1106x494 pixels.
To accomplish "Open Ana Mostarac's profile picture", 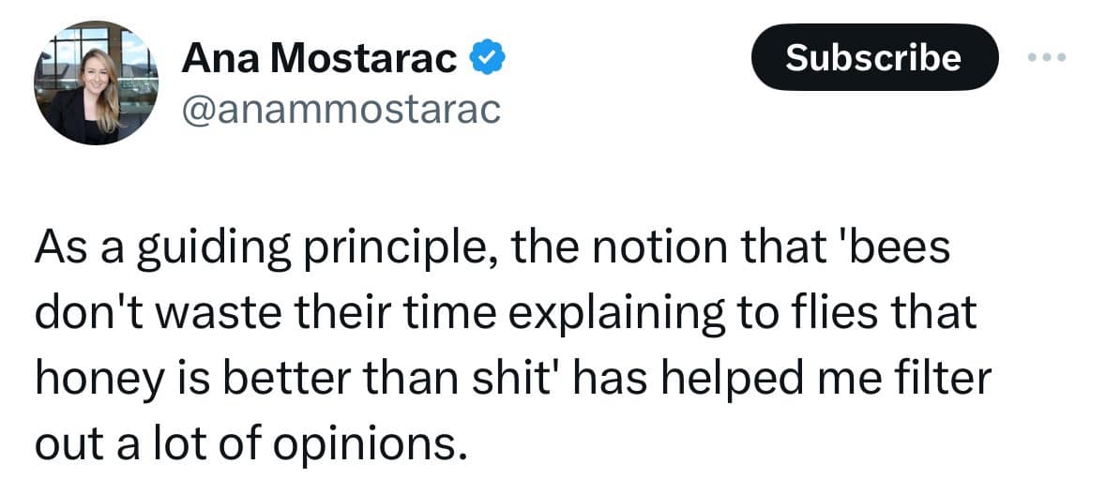I will pos(96,82).
